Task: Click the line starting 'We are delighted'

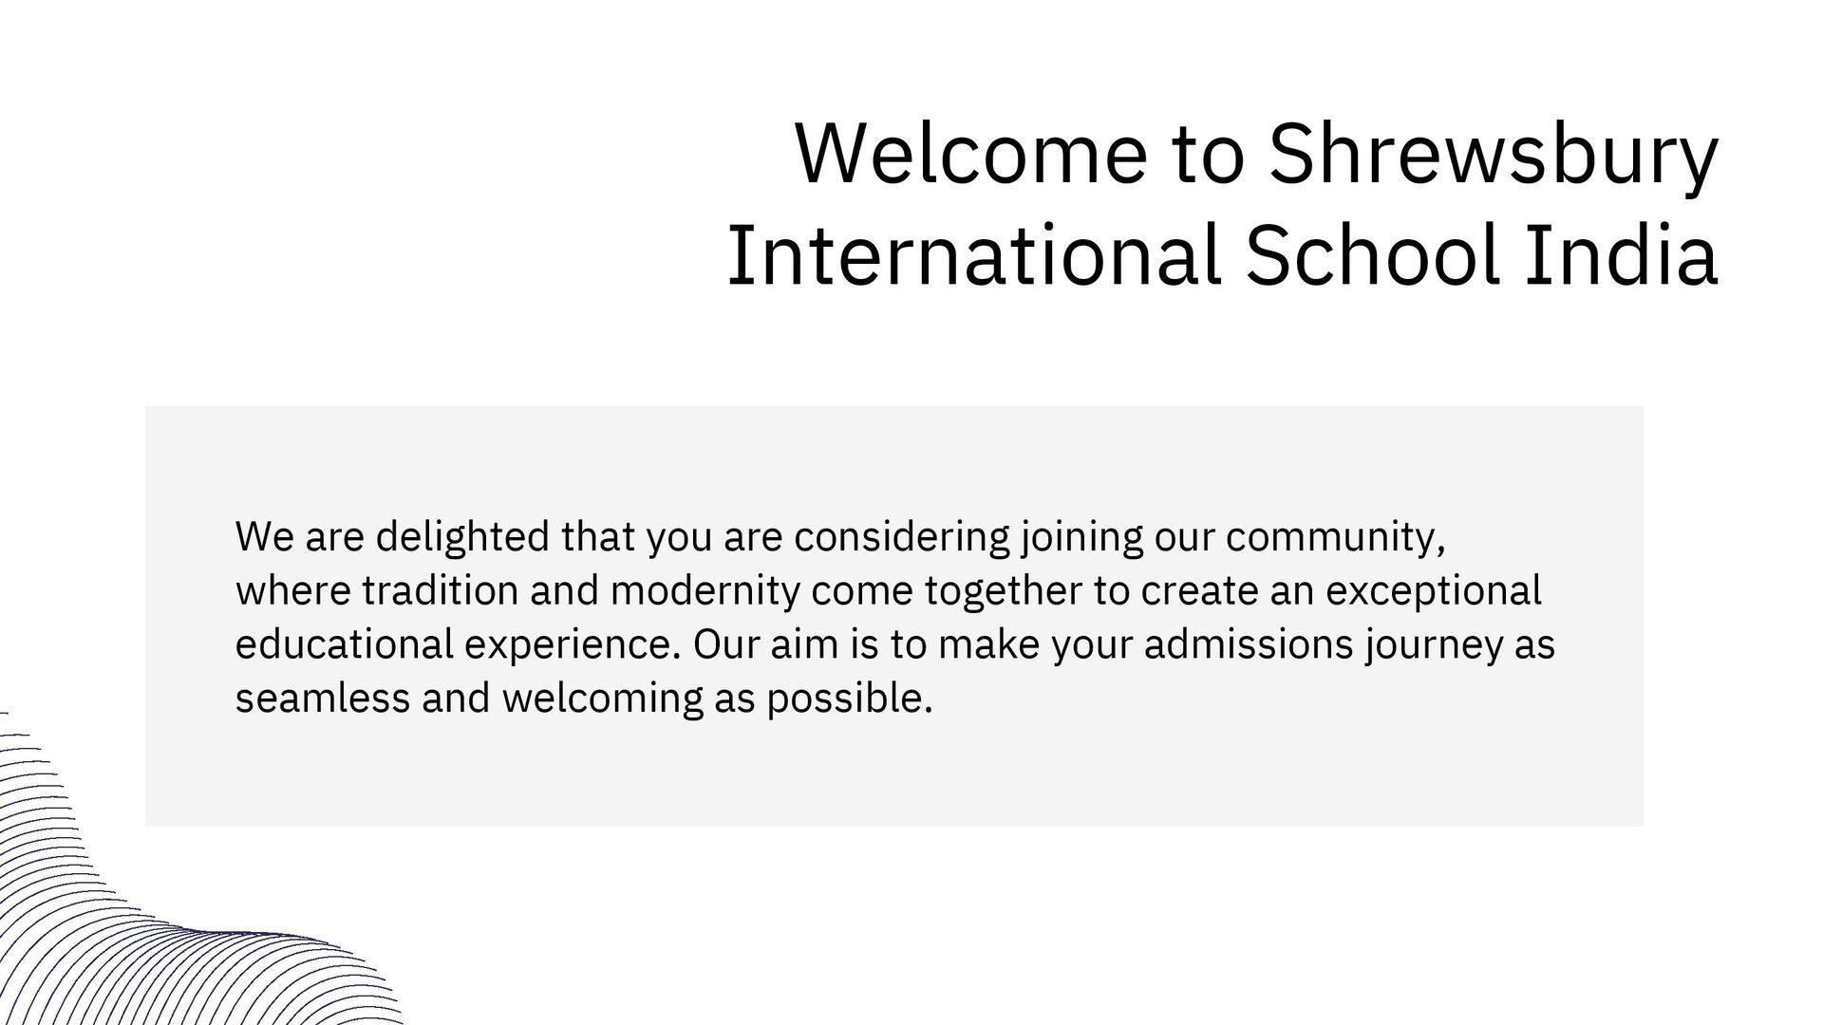Action: (840, 538)
